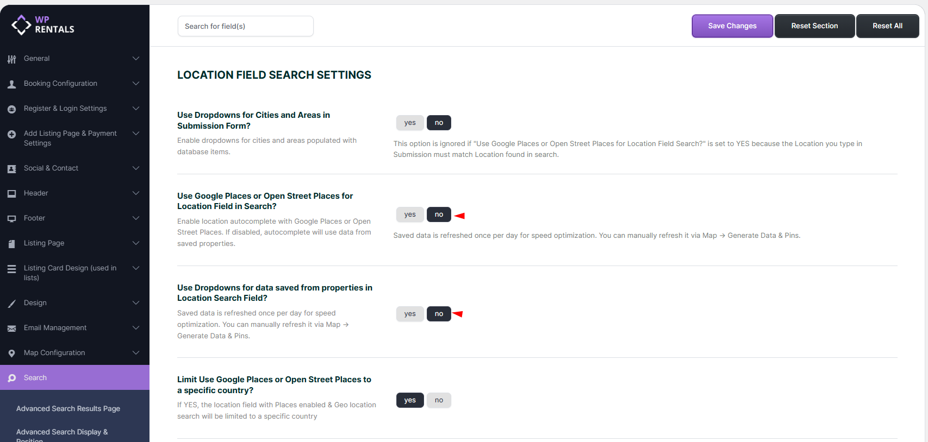Image resolution: width=928 pixels, height=442 pixels.
Task: Click the Map Configuration pin icon
Action: pos(11,353)
